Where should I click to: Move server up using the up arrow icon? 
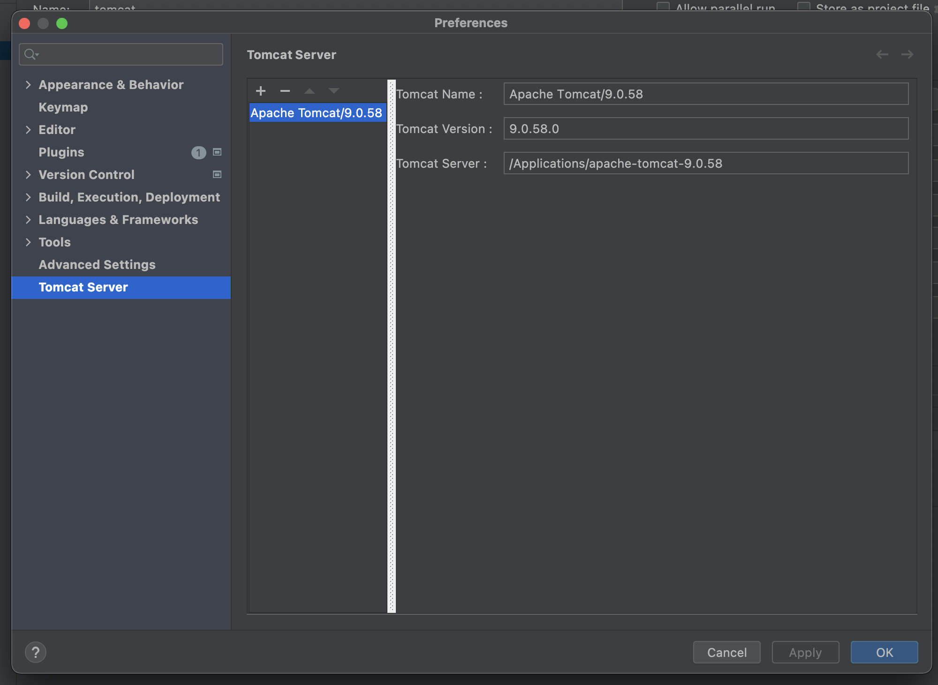310,91
